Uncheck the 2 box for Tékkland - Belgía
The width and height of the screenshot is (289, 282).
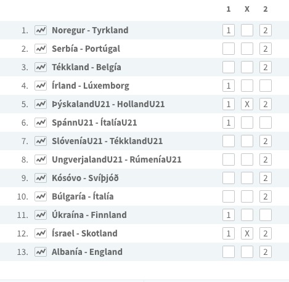pyautogui.click(x=266, y=67)
